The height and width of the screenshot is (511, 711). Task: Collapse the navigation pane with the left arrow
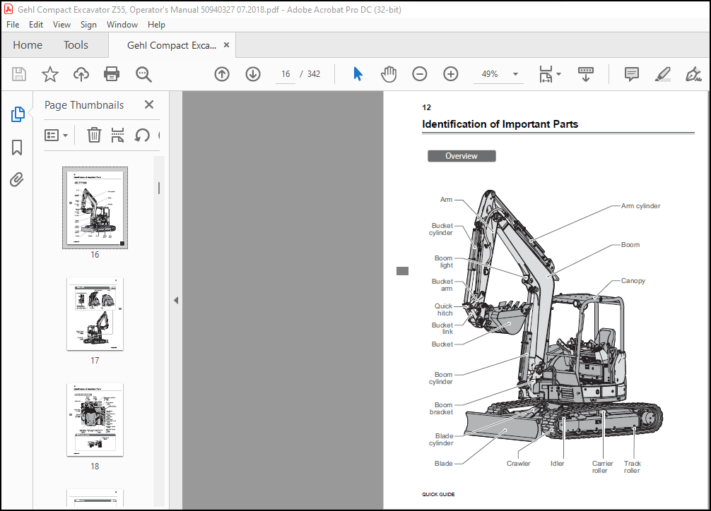[176, 301]
